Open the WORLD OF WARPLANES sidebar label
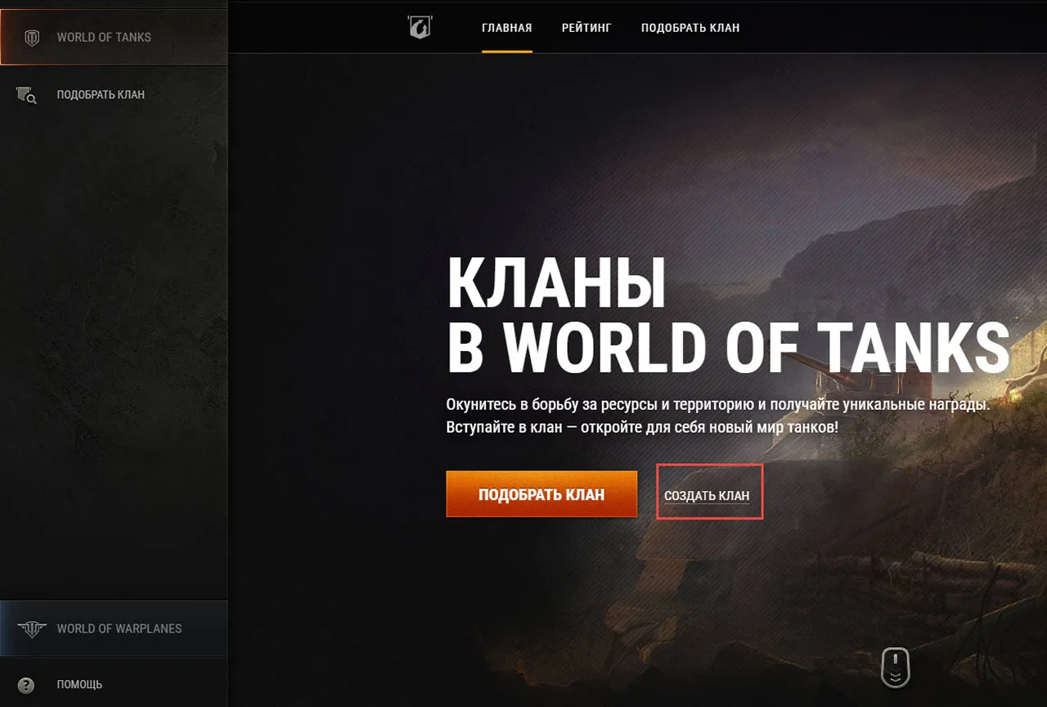The image size is (1047, 707). pos(119,629)
